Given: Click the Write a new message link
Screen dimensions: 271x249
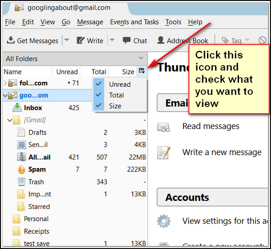Looking at the screenshot, I should 222,152.
